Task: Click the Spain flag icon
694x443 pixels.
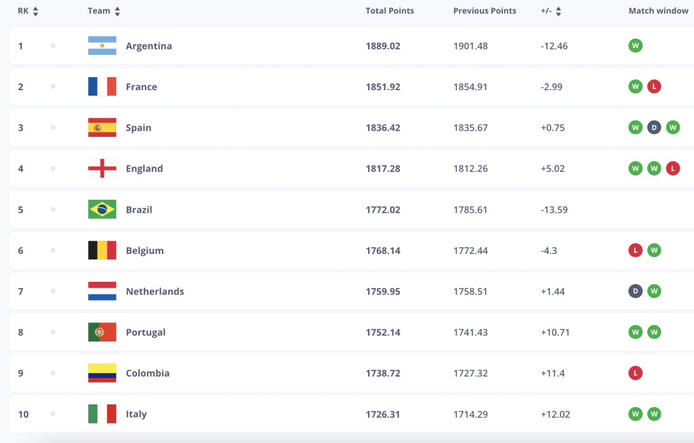Action: (x=102, y=128)
